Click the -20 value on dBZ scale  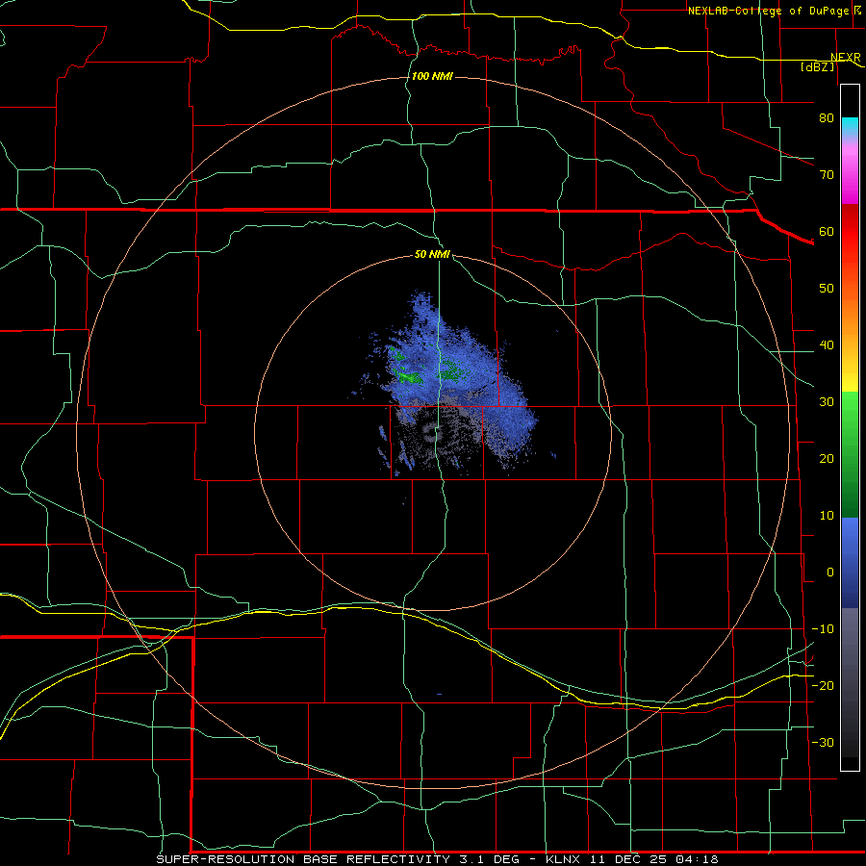tap(823, 685)
